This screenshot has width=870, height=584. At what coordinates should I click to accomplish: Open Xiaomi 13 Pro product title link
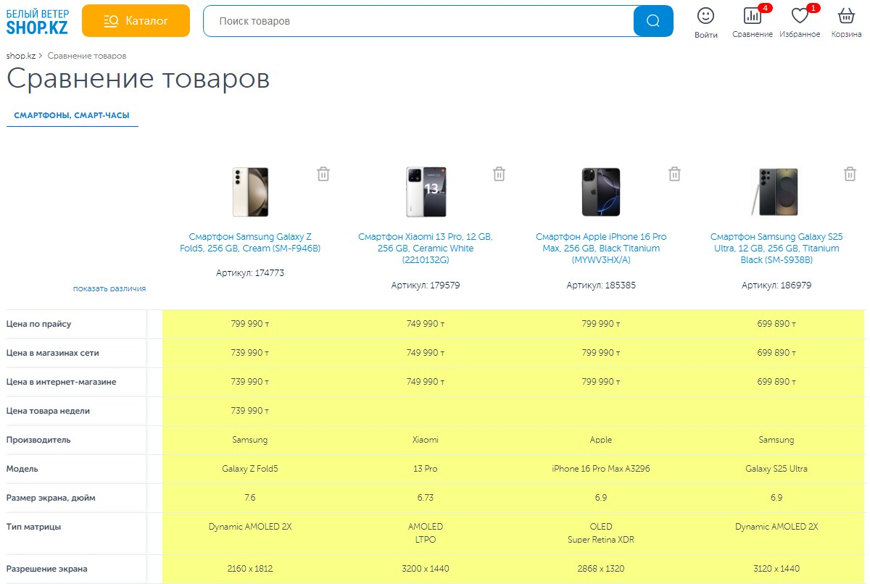(x=426, y=248)
